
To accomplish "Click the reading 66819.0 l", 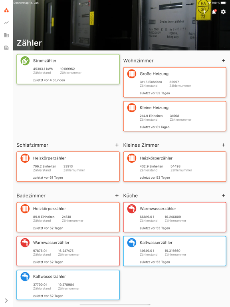I will [147, 217].
